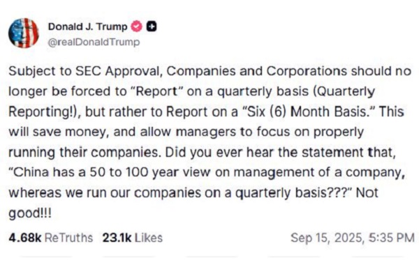Open the flag-painted profile avatar
419x260 pixels.
(x=24, y=33)
